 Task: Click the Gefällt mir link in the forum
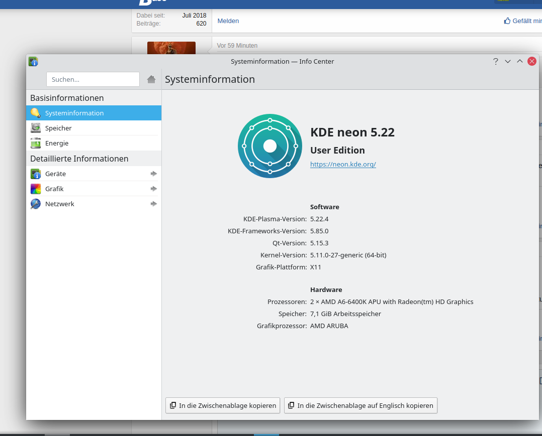click(527, 21)
